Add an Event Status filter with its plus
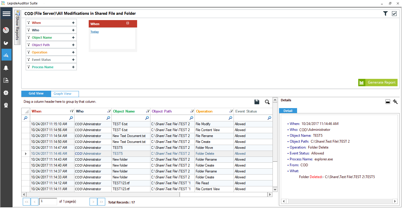402x215 pixels. 73,60
